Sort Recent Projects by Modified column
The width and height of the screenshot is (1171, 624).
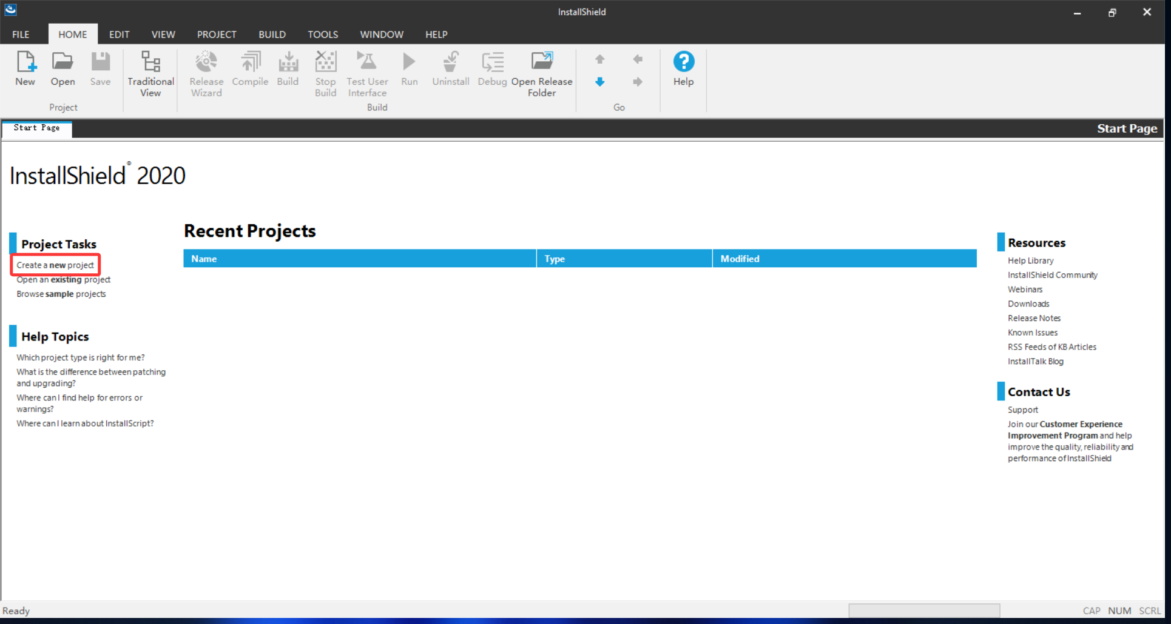click(845, 259)
